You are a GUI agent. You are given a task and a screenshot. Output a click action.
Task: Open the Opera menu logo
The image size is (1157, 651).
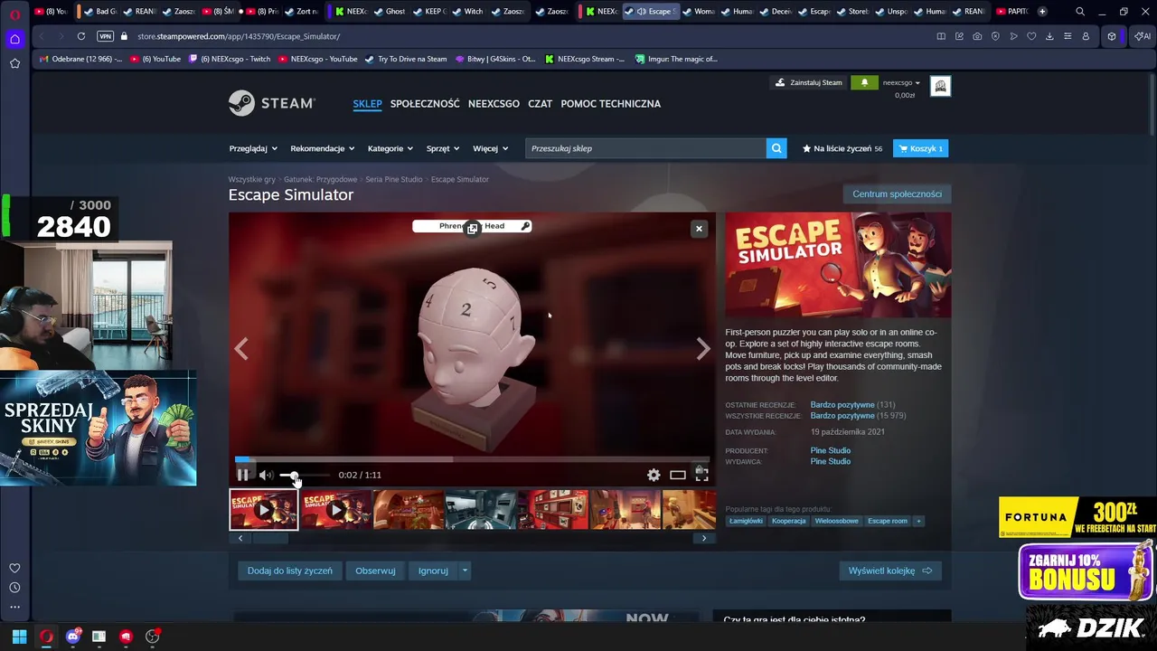click(x=14, y=13)
